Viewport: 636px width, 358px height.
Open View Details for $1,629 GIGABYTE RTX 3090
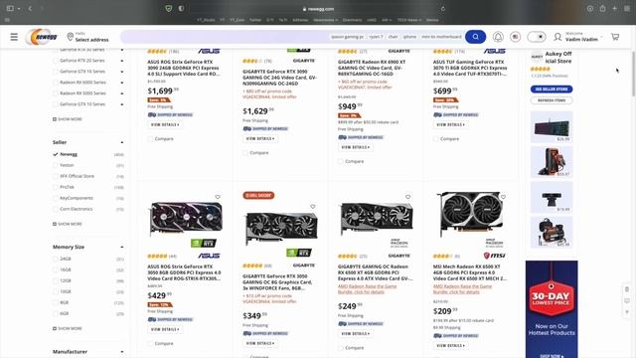260,138
